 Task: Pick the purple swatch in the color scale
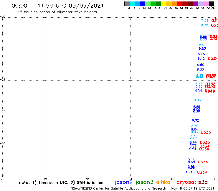196,4
